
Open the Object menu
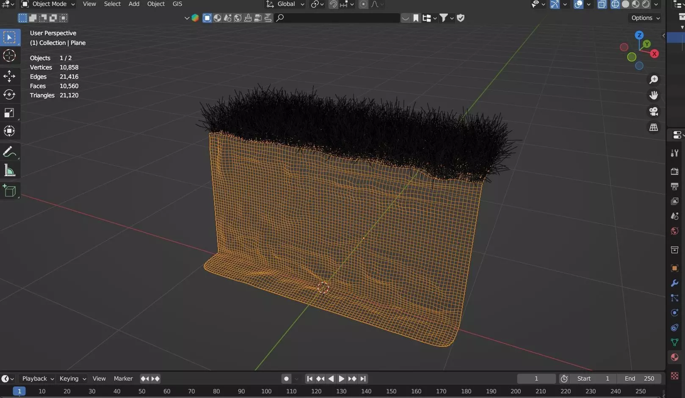(x=156, y=4)
